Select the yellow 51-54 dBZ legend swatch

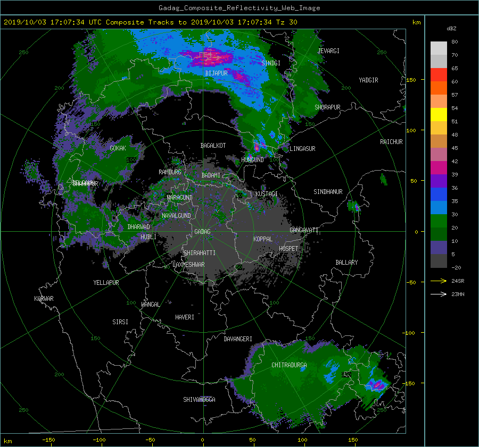(439, 114)
